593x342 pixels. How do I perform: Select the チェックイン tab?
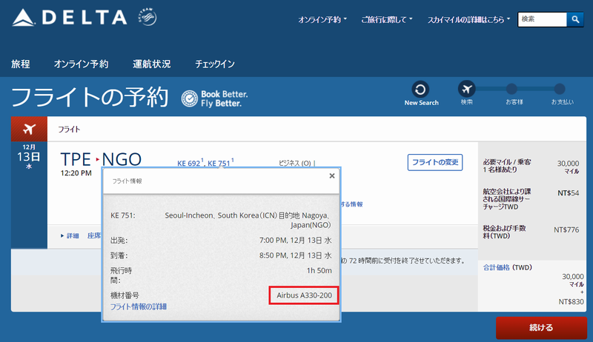point(215,64)
